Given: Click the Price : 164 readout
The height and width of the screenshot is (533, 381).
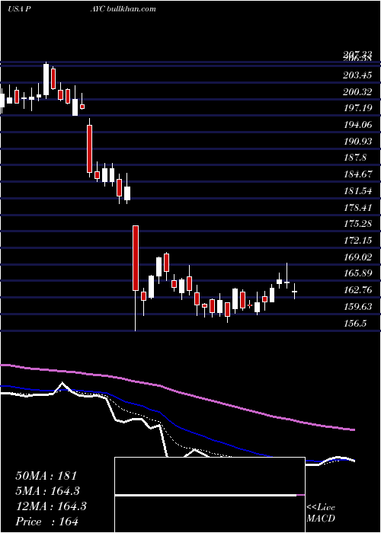Looking at the screenshot, I should [x=47, y=522].
